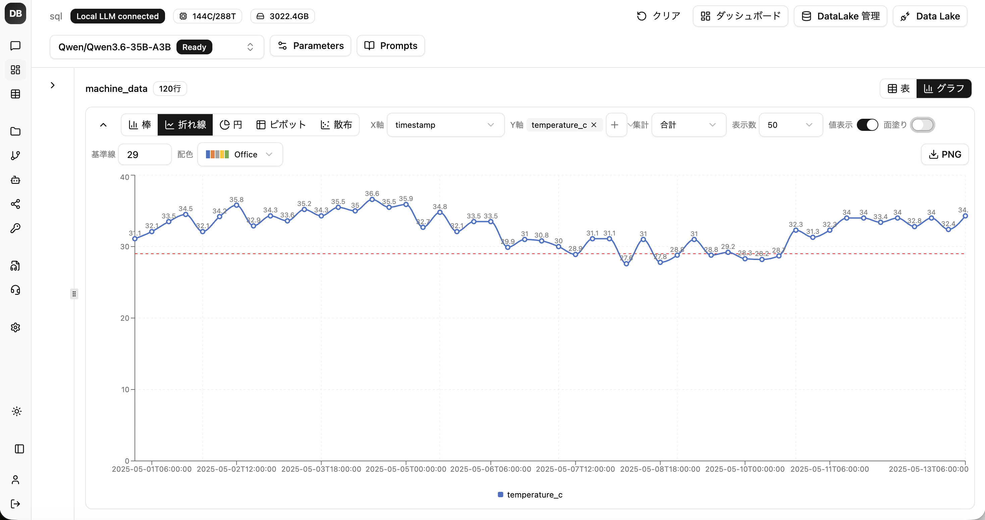This screenshot has width=985, height=520.
Task: Click the Office color palette swatches
Action: point(217,154)
